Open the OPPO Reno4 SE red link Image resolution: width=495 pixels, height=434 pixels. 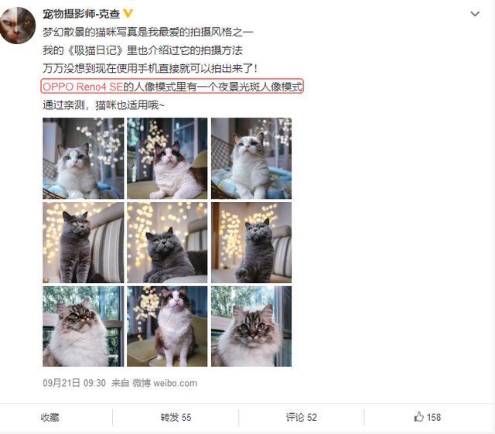pos(83,87)
